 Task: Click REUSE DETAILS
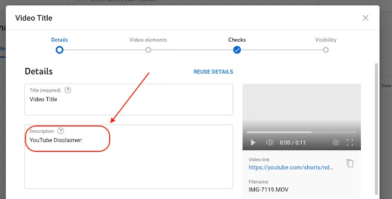tap(213, 71)
